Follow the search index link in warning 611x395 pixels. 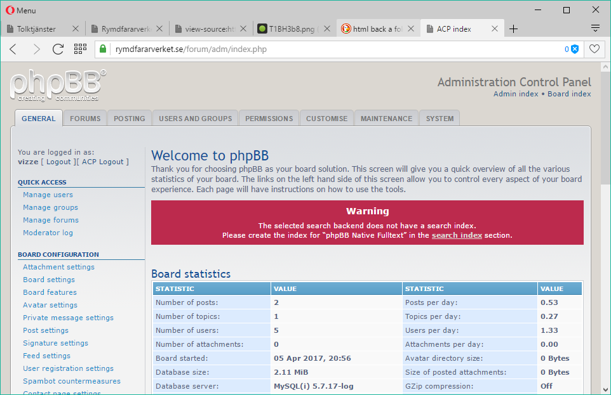[457, 235]
